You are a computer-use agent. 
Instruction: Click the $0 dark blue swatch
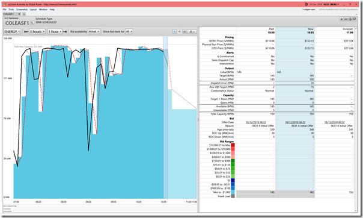(x=233, y=181)
